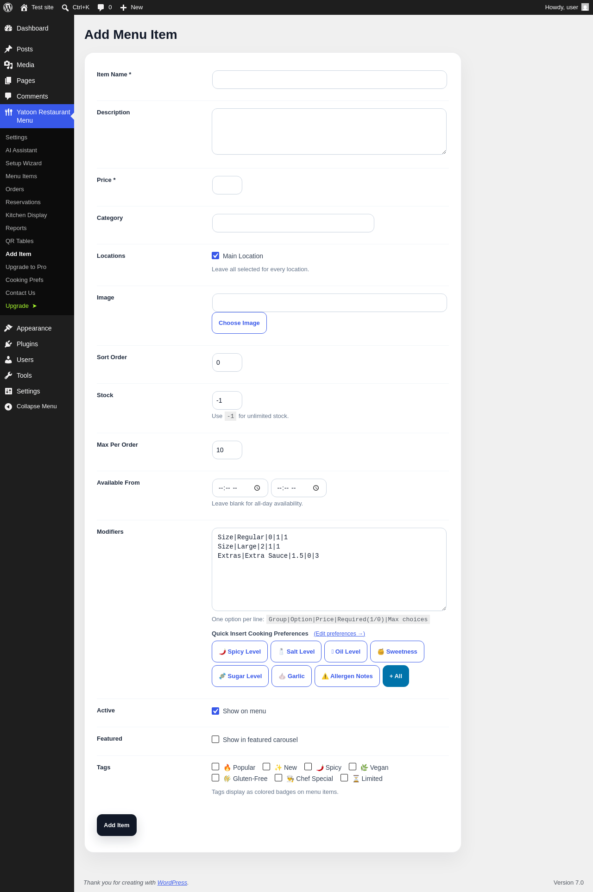Open the New content menu in admin bar
593x892 pixels.
tap(132, 7)
